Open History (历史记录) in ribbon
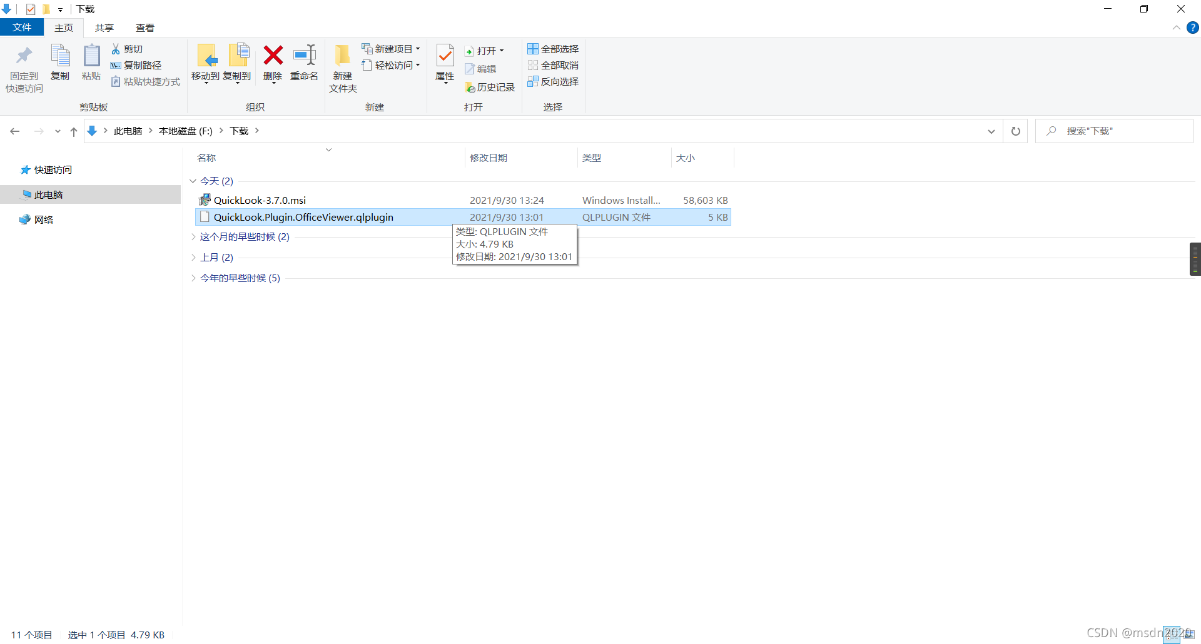This screenshot has height=644, width=1201. [x=490, y=88]
